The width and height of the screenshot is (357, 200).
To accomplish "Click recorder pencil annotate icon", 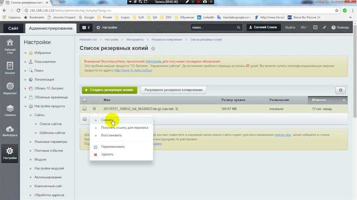I will (187, 2).
